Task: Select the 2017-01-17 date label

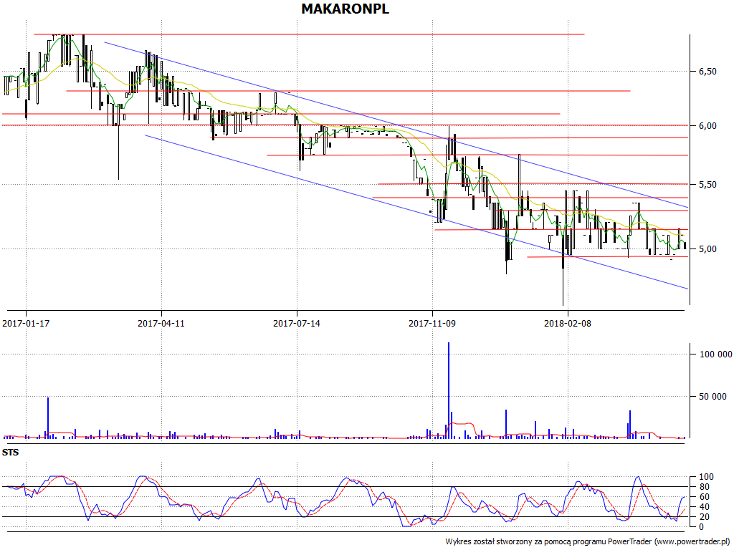Action: 26,323
